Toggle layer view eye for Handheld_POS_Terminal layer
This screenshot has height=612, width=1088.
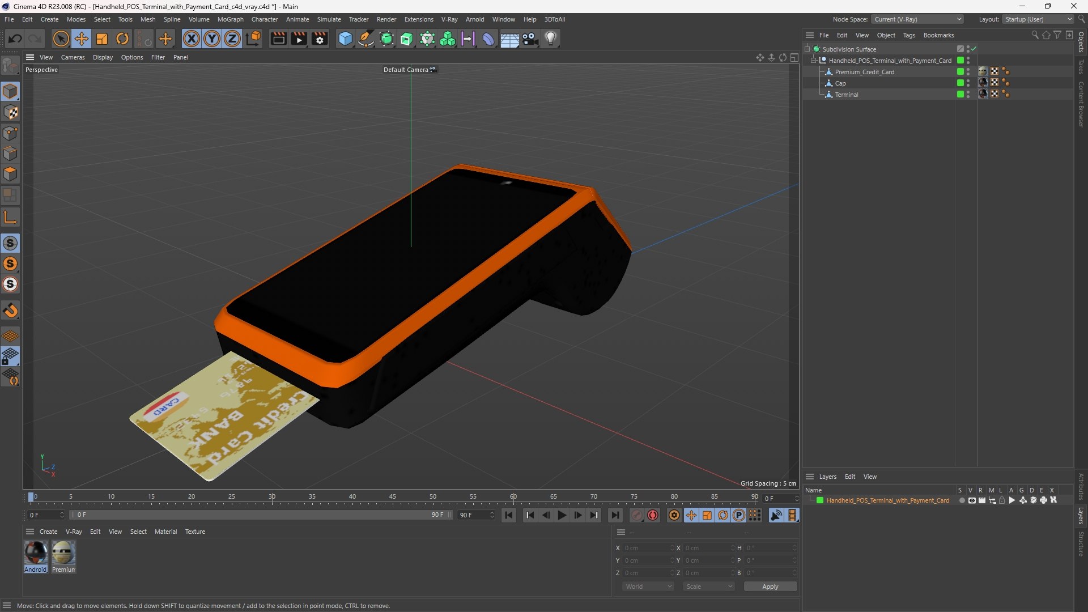[x=972, y=500]
